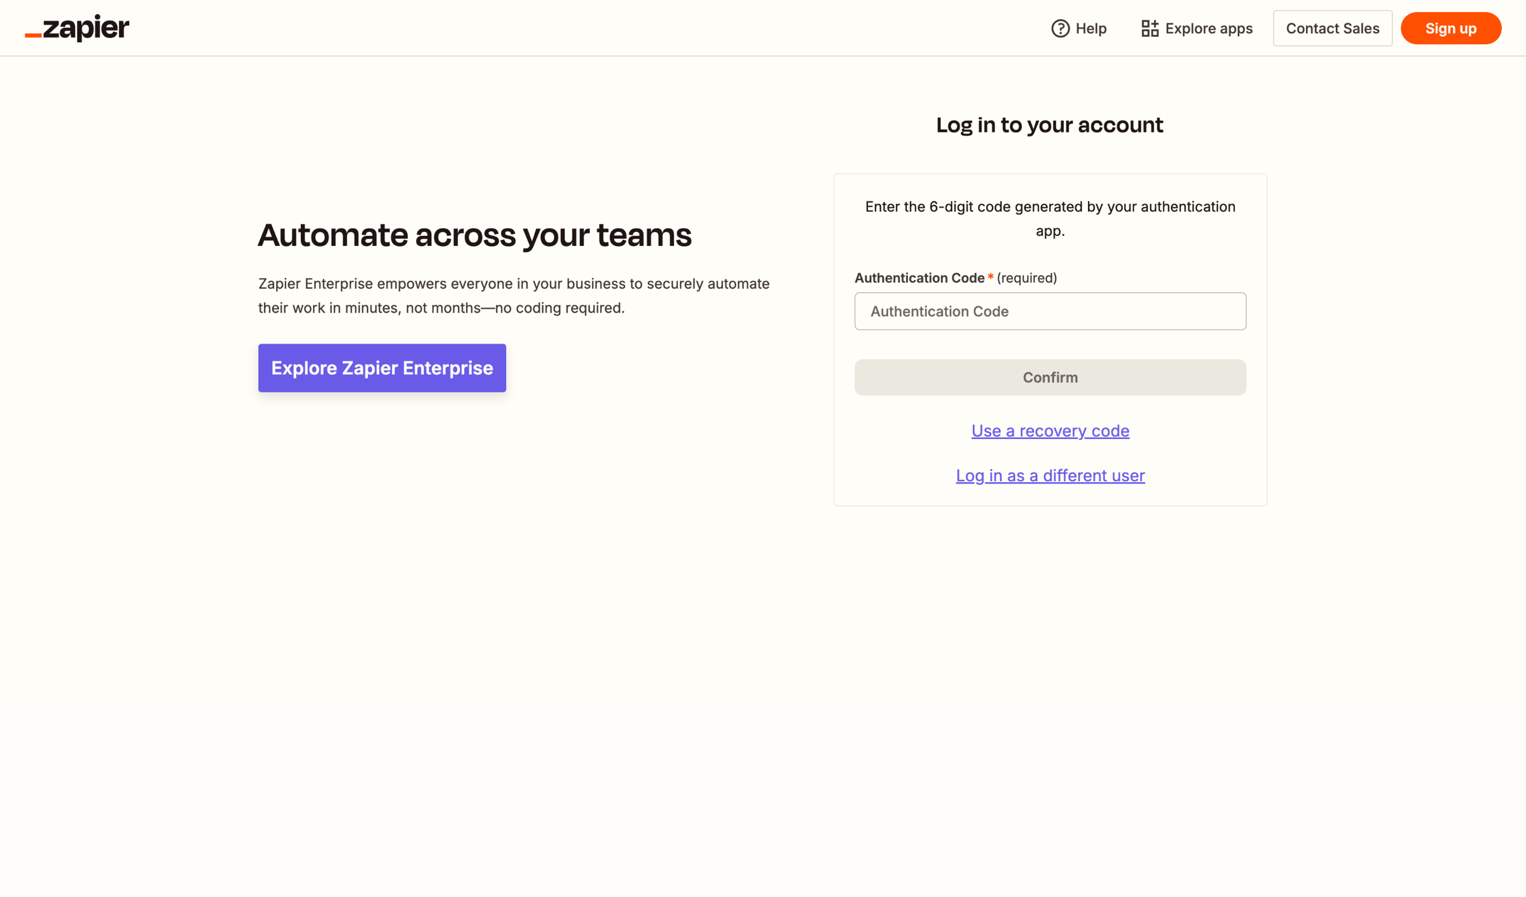1526x897 pixels.
Task: Open the Help menu text
Action: 1091,29
